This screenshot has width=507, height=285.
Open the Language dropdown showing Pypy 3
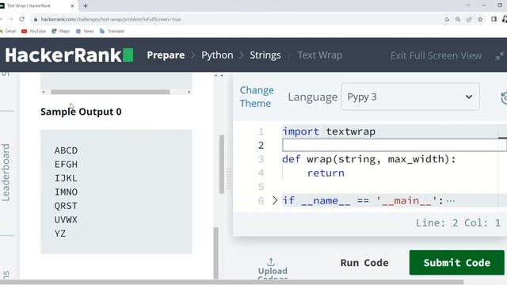click(410, 97)
